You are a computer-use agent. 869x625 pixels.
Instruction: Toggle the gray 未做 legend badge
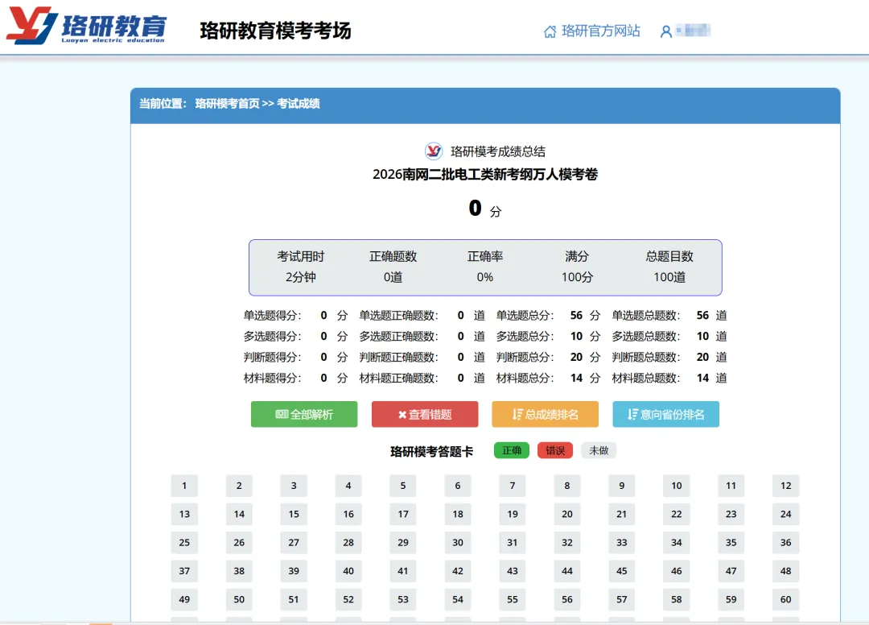pos(598,450)
